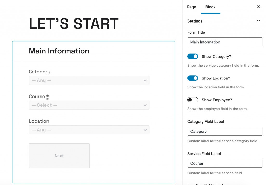The width and height of the screenshot is (266, 185).
Task: Select the Block tab
Action: coord(210,7)
